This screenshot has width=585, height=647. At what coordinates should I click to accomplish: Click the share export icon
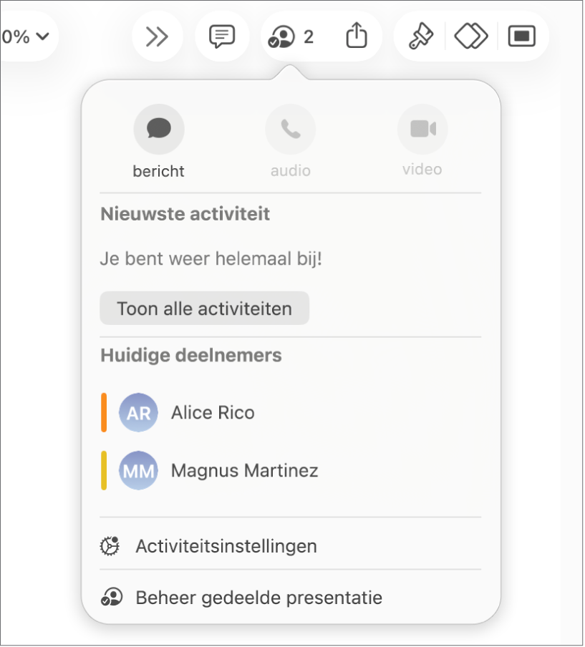pyautogui.click(x=357, y=36)
